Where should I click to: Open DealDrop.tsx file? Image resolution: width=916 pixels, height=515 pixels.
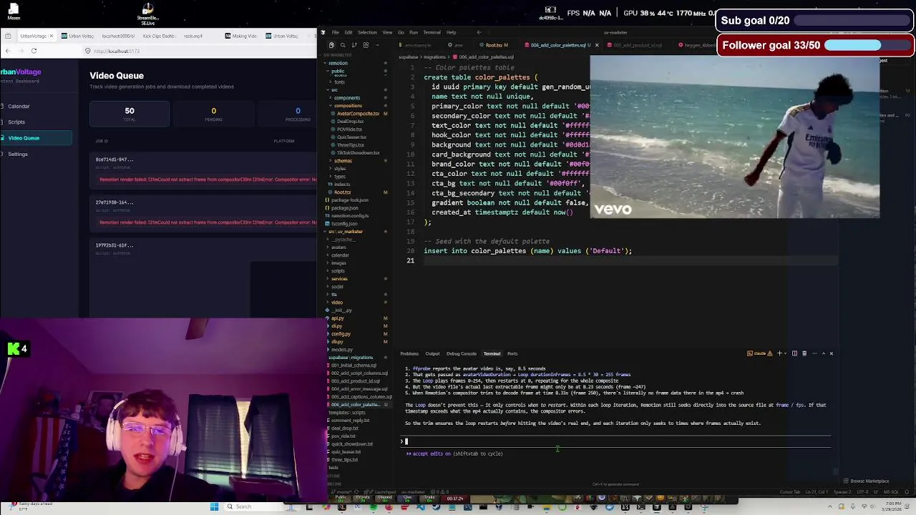(350, 122)
